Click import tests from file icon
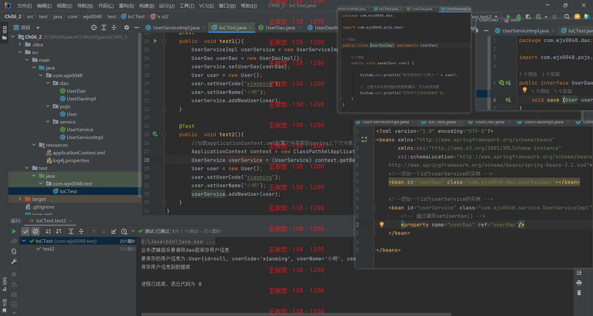The height and width of the screenshot is (316, 593). click(x=114, y=231)
